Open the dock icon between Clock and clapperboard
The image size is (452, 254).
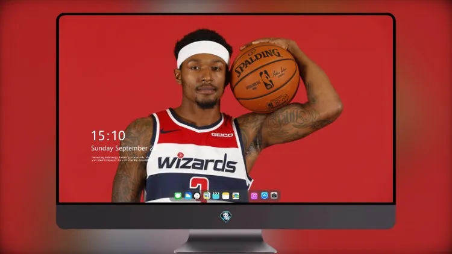pyautogui.click(x=206, y=196)
